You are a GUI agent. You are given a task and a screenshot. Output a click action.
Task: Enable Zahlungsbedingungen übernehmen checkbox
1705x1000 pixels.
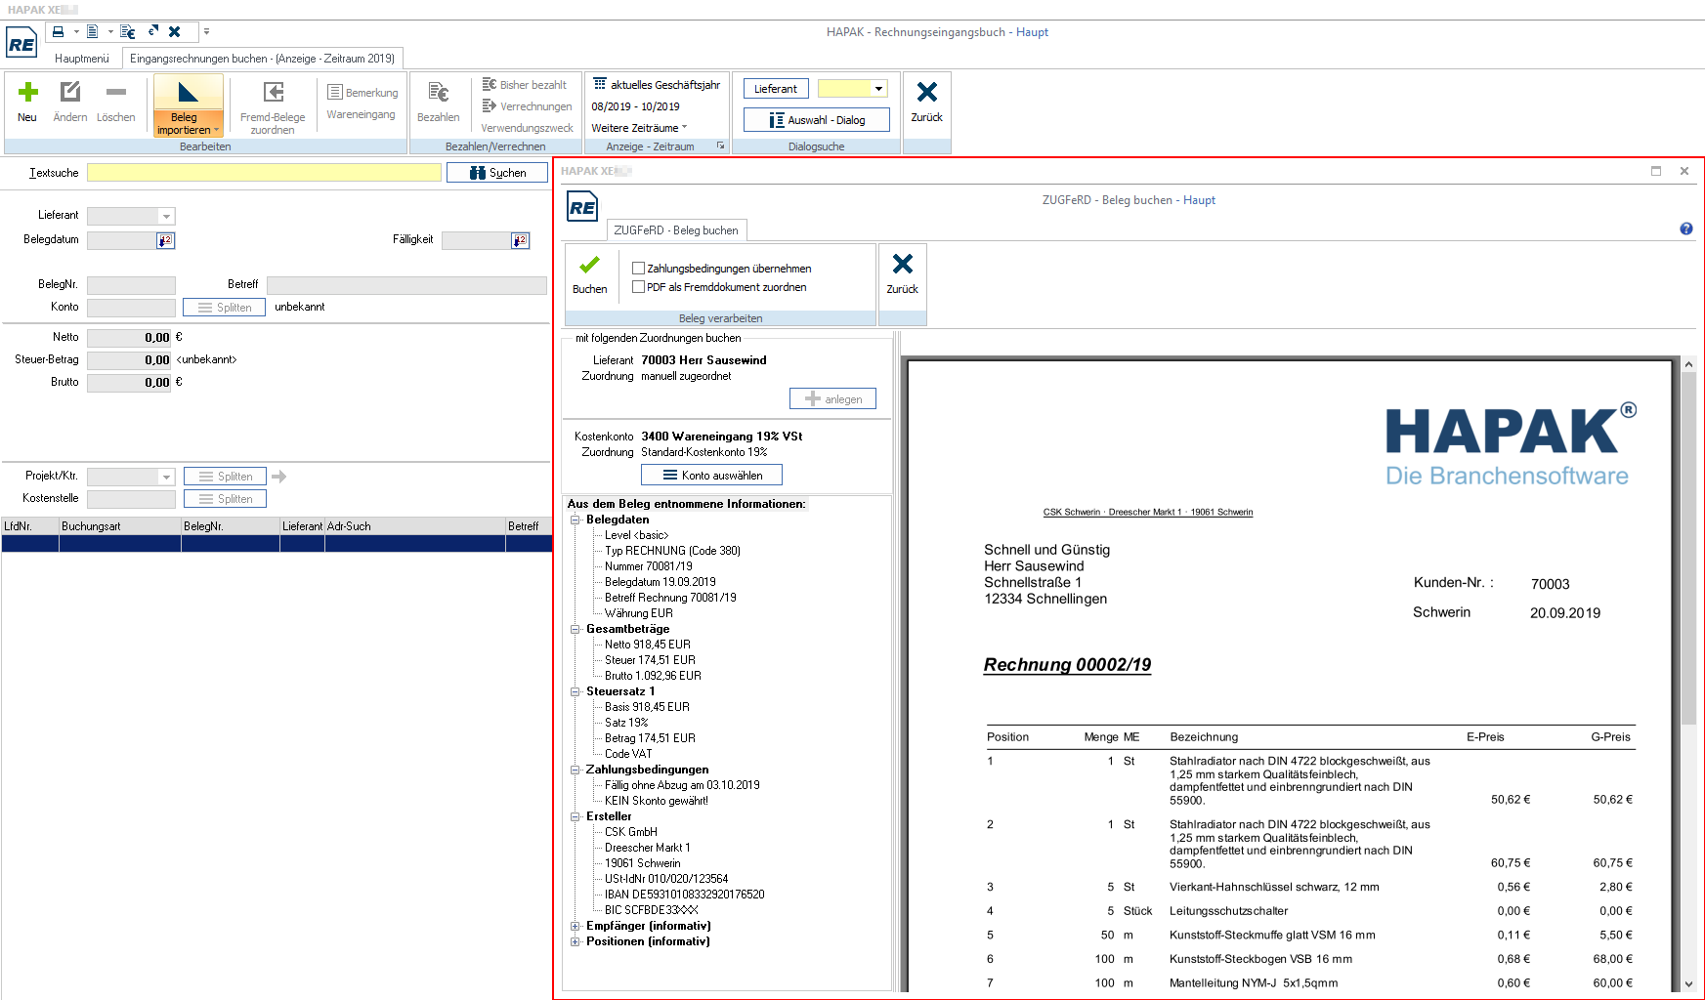(638, 269)
